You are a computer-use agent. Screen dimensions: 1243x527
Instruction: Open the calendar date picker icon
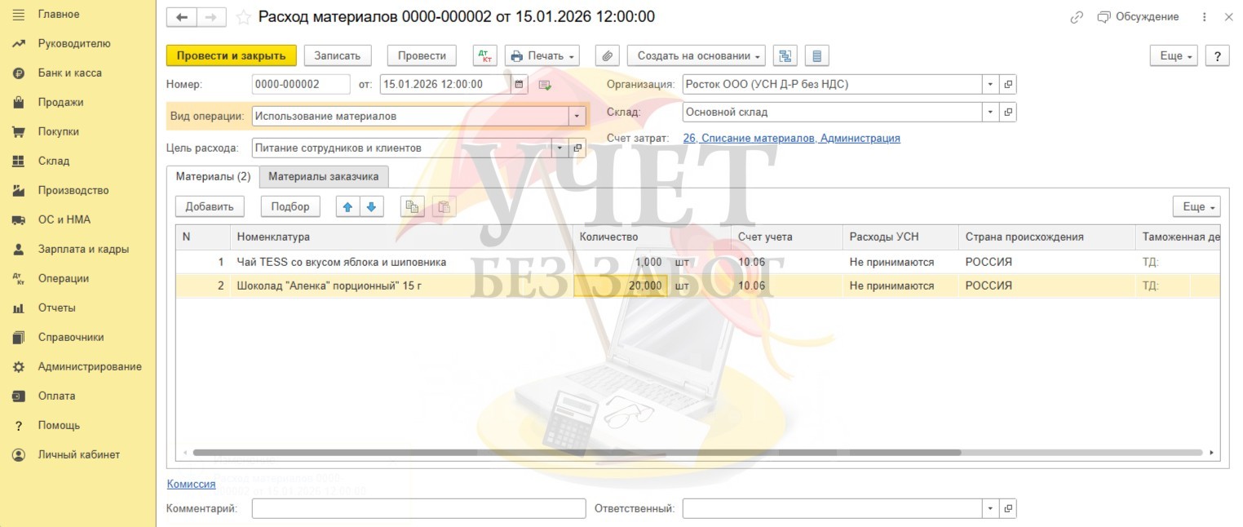519,84
